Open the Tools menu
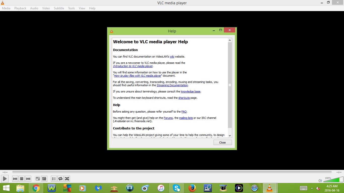Viewport: 344px width, 193px height. click(72, 8)
